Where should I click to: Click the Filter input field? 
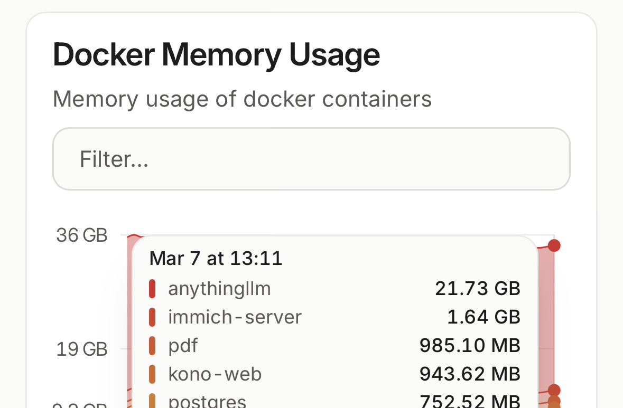click(x=311, y=159)
